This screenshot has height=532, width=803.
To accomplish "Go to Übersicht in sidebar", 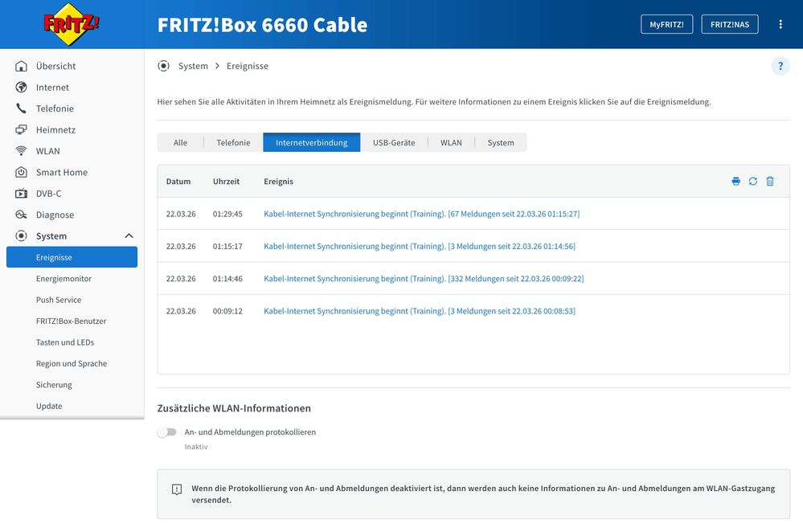I will click(55, 66).
